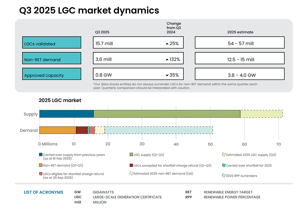Image resolution: width=307 pixels, height=210 pixels.
Task: Select the Q3 2025 column header
Action: [102, 32]
